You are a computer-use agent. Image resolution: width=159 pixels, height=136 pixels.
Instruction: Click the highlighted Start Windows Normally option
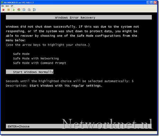(x=30, y=72)
